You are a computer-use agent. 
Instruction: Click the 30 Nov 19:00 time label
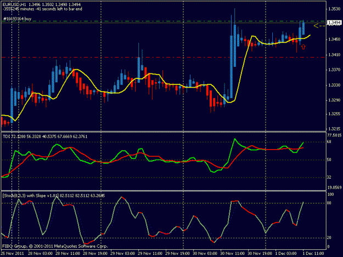260,254
